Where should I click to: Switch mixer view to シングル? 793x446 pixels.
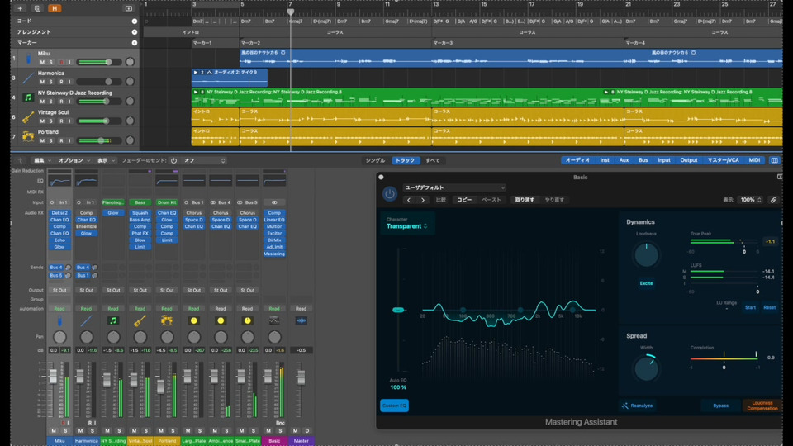click(x=375, y=160)
